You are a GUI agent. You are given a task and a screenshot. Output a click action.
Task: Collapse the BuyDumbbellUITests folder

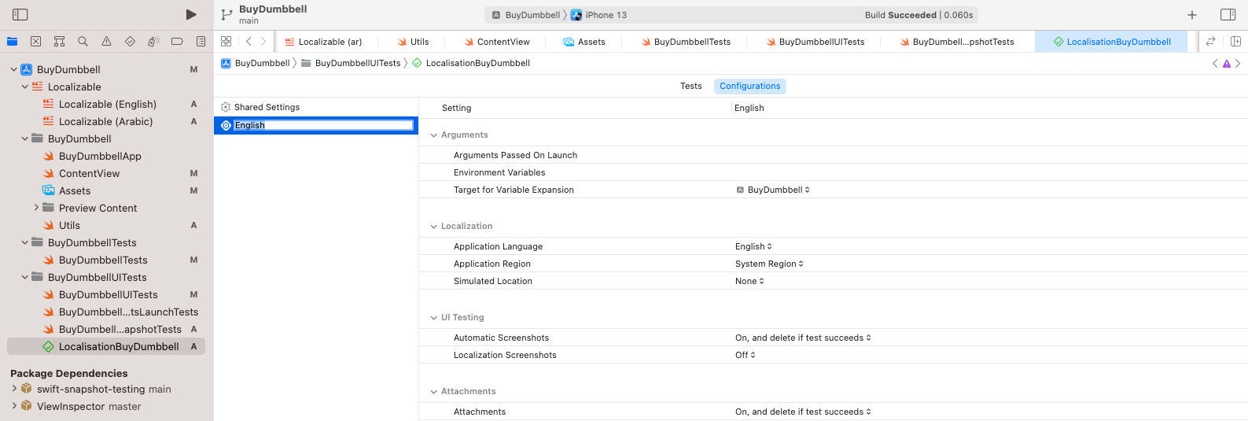coord(25,277)
